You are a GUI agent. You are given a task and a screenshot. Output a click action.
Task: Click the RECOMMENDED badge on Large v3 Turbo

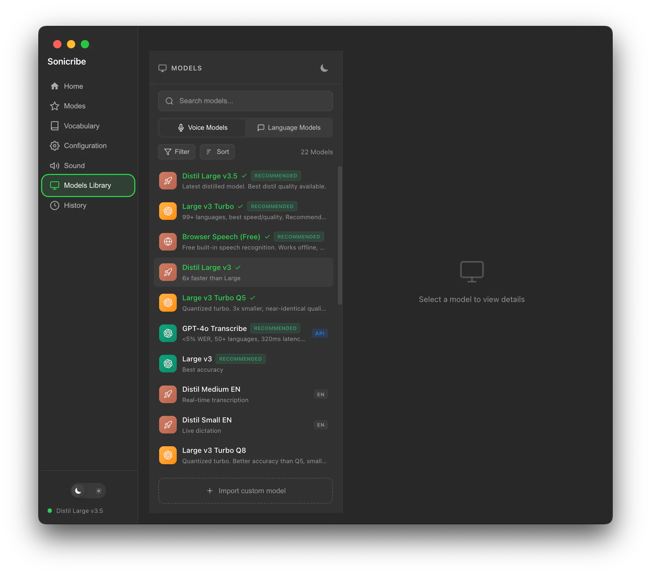tap(272, 206)
